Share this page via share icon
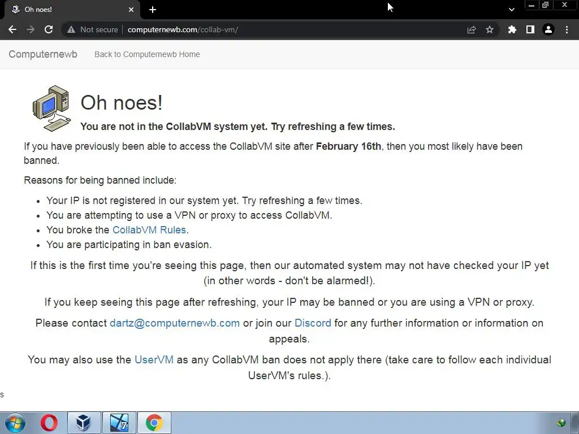This screenshot has height=434, width=579. (472, 29)
